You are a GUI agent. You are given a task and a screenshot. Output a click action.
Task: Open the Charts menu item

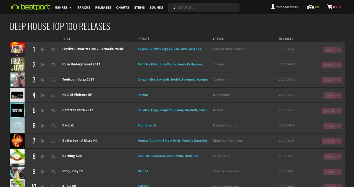point(123,7)
